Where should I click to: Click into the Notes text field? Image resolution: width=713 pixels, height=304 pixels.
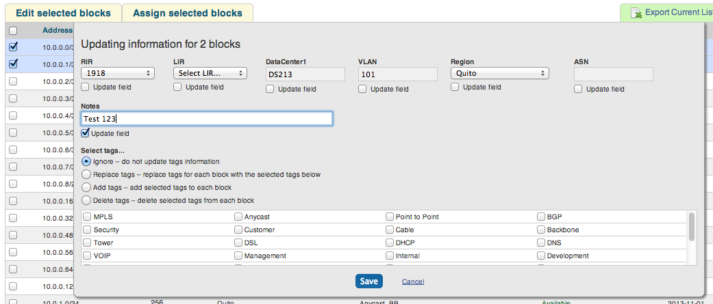point(206,119)
